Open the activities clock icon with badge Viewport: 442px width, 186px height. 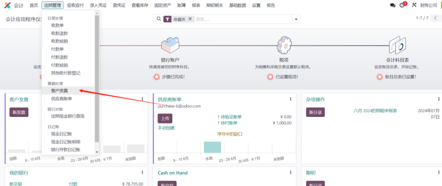click(402, 5)
